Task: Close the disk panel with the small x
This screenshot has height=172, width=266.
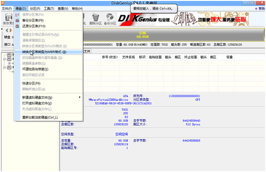Action: [2, 29]
